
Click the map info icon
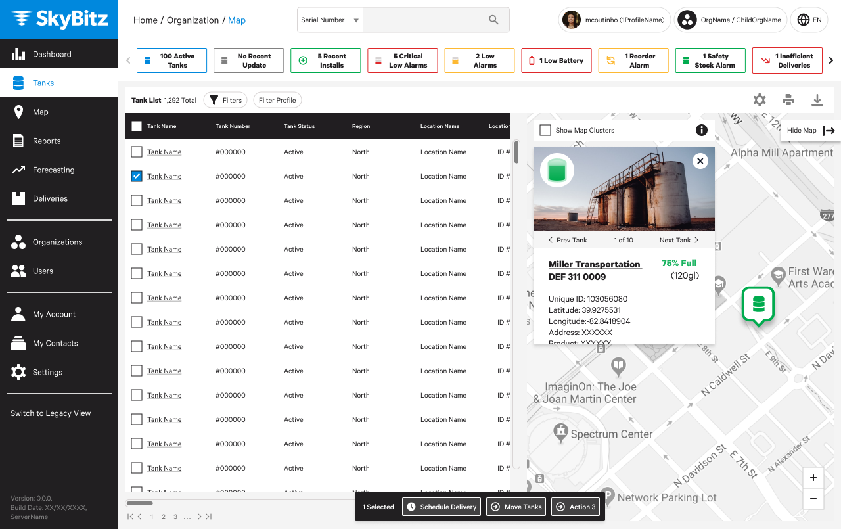click(701, 130)
